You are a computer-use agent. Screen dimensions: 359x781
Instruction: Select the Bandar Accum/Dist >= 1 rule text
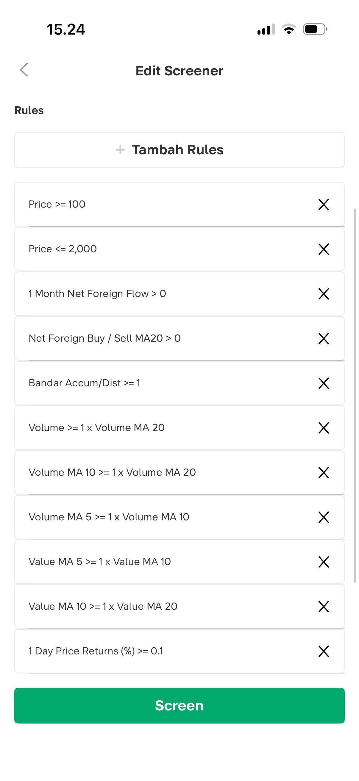pyautogui.click(x=84, y=383)
